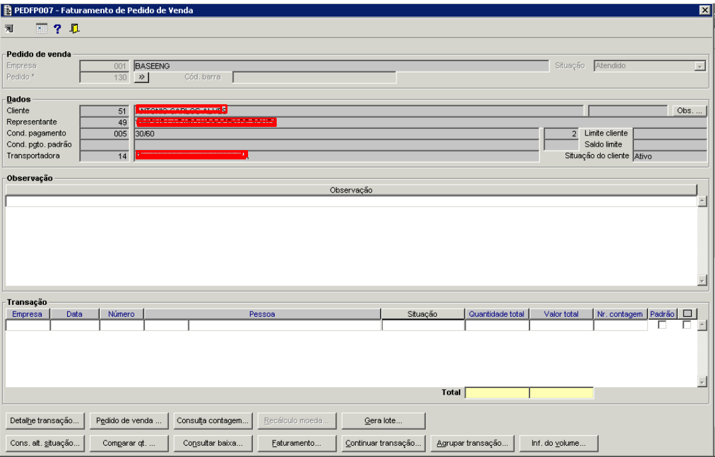Click the Situação cell in the transaction row

(422, 325)
